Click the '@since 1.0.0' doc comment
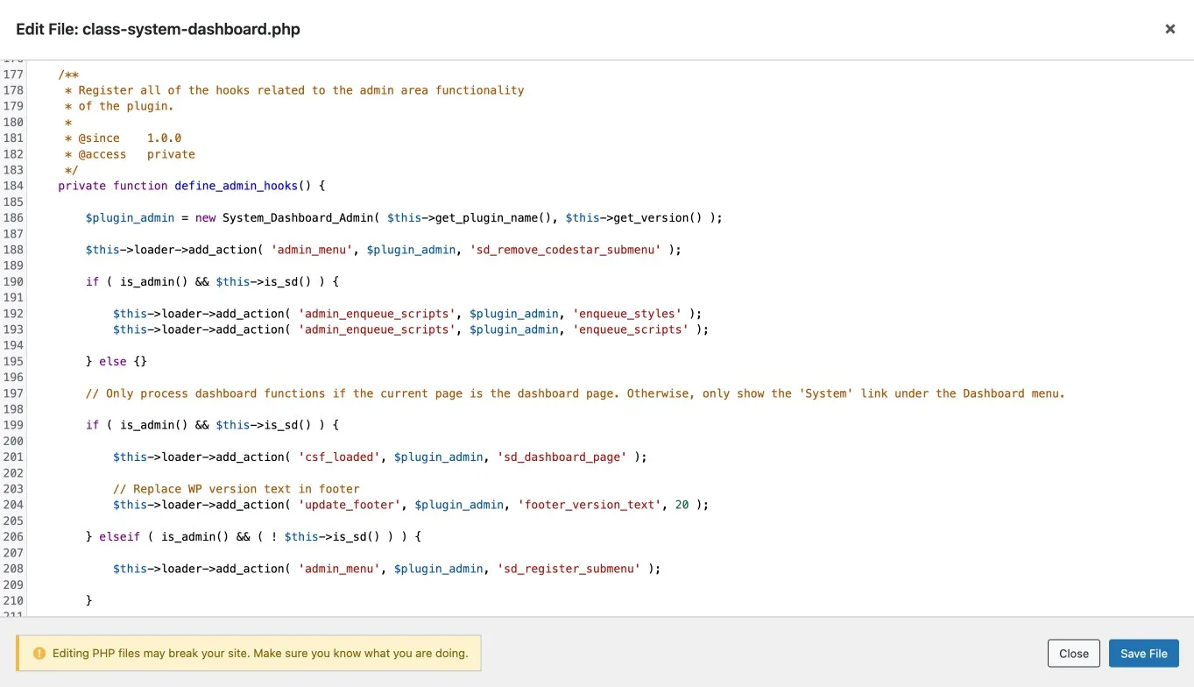The height and width of the screenshot is (687, 1194). click(x=130, y=138)
